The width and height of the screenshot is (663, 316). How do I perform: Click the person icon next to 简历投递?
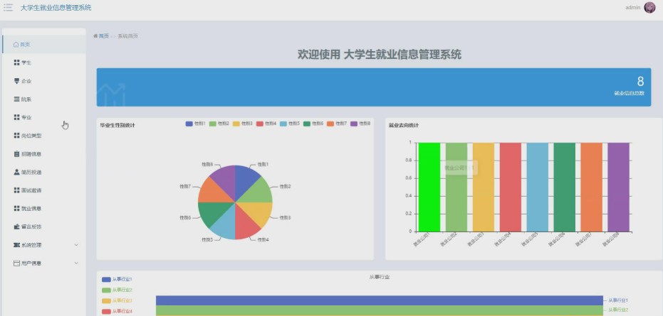(x=16, y=172)
